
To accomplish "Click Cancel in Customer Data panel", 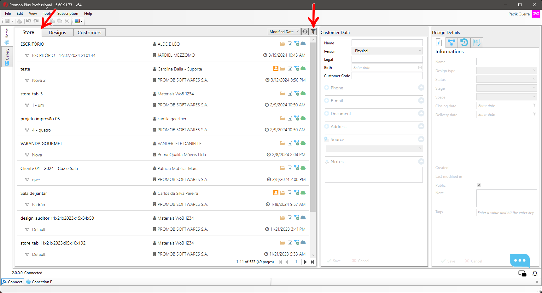I will (360, 261).
